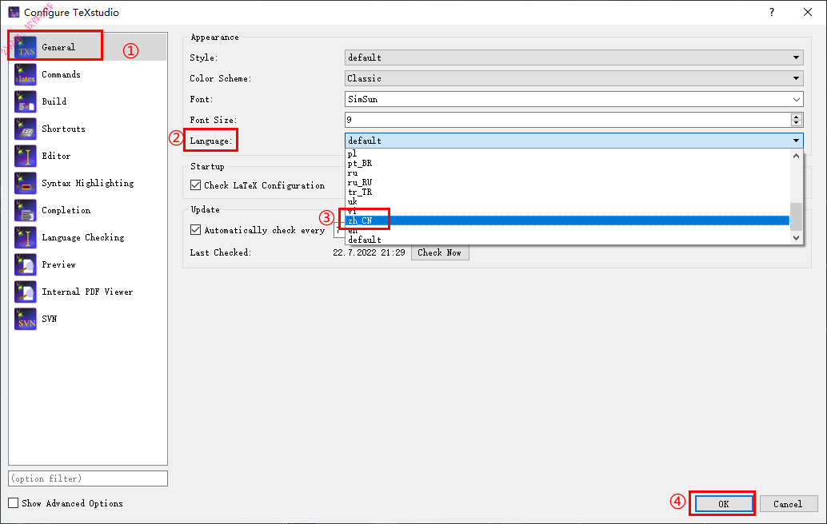Viewport: 827px width, 524px height.
Task: Open the Preview settings page
Action: click(58, 265)
